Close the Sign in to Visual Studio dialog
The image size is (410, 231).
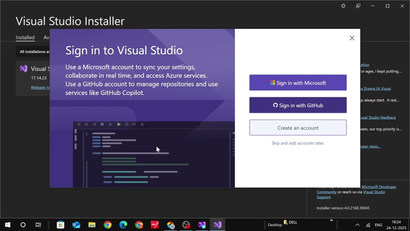click(352, 38)
